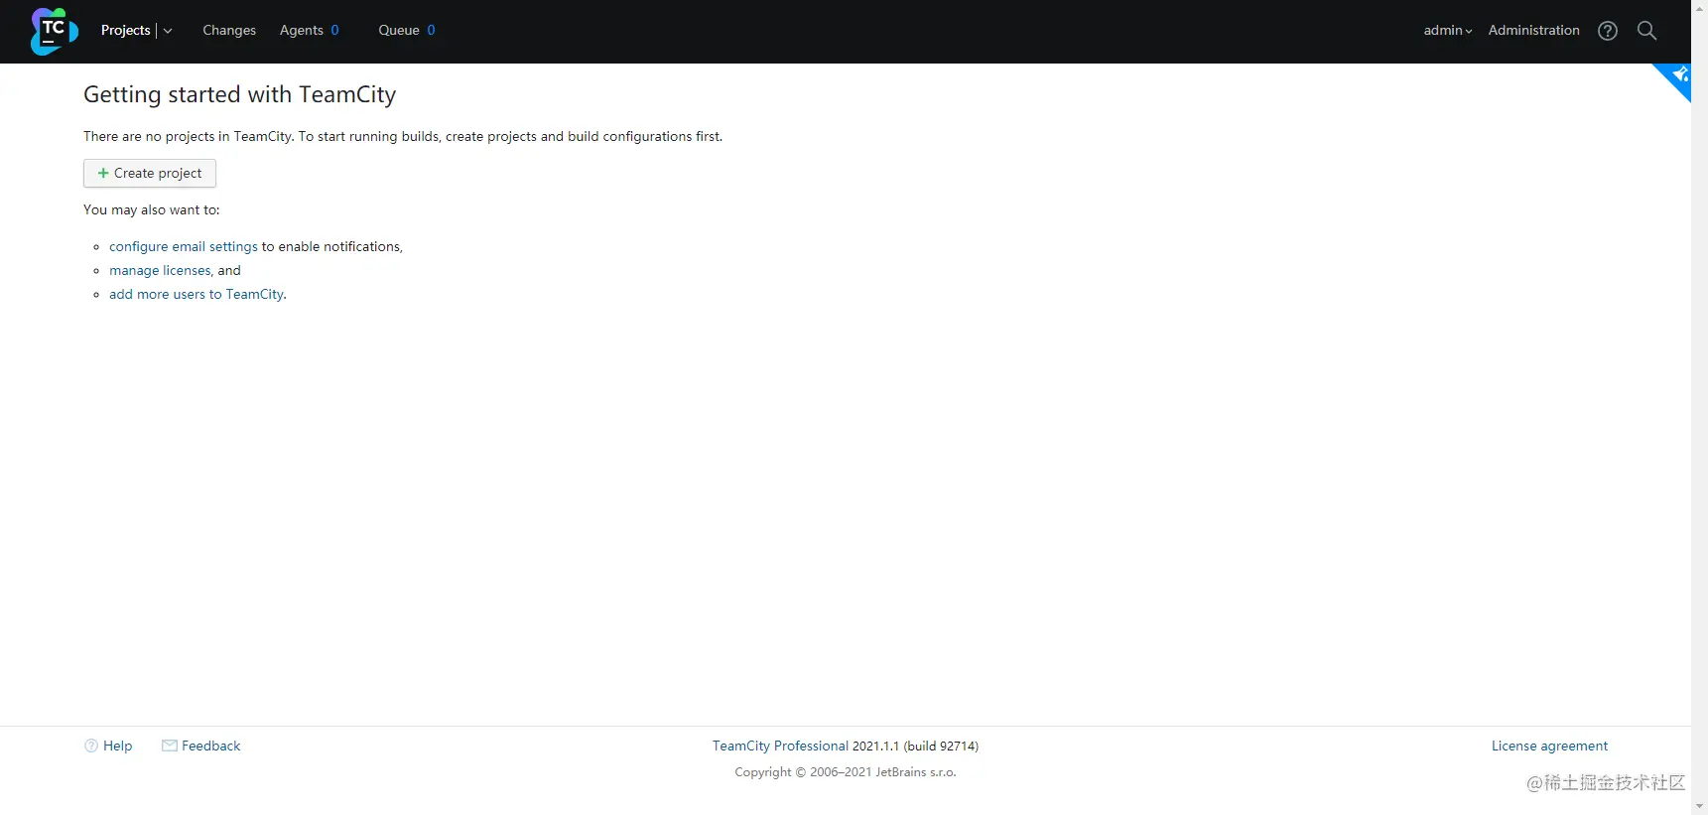Click the JetBrains copyright text
This screenshot has height=815, width=1708.
846,772
